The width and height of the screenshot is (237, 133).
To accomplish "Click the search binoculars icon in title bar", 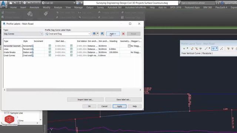I will click(217, 3).
